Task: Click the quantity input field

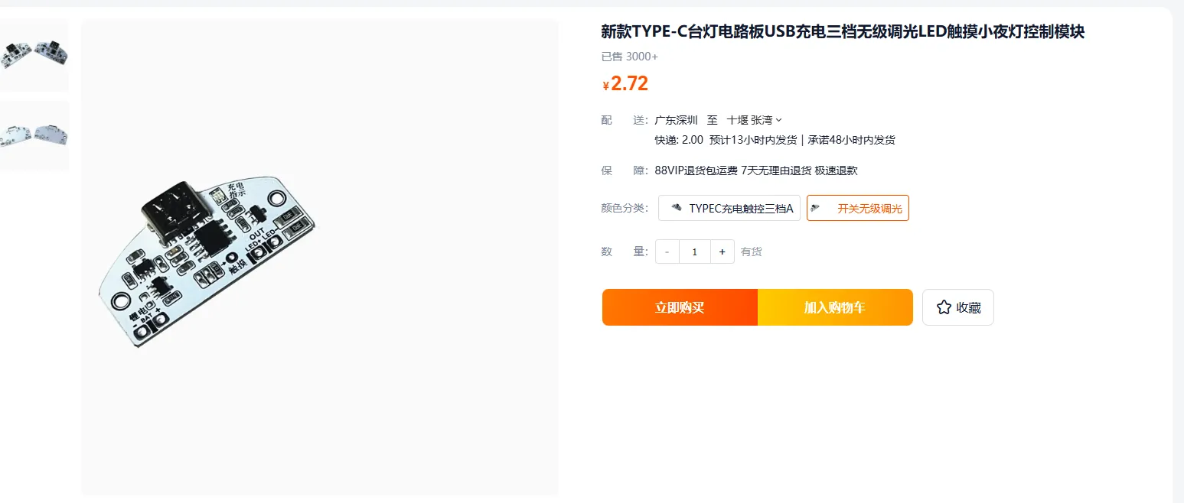Action: (x=695, y=251)
